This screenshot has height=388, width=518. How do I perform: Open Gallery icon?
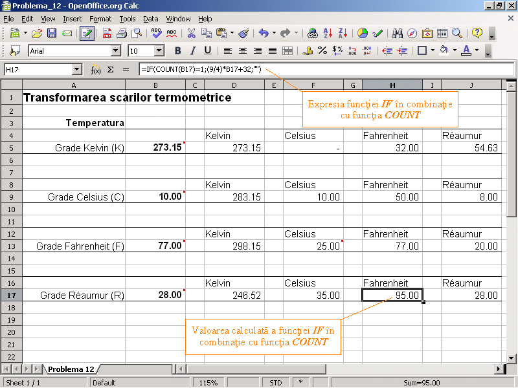pyautogui.click(x=427, y=34)
